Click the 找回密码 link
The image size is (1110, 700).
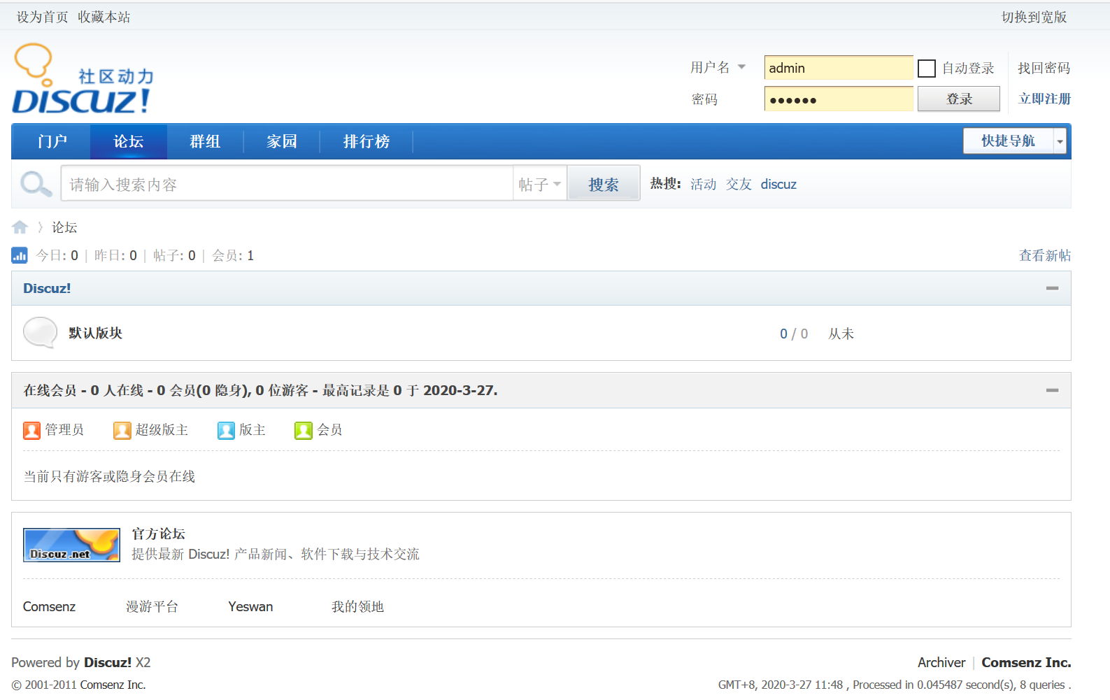1044,68
